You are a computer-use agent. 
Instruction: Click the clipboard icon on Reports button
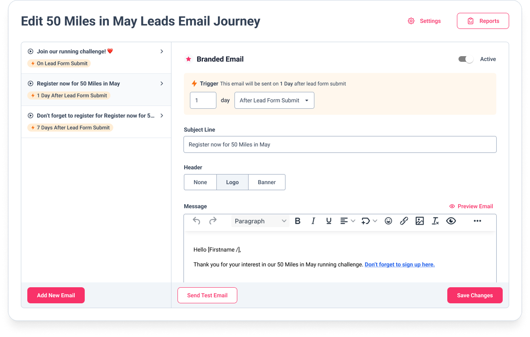(471, 21)
